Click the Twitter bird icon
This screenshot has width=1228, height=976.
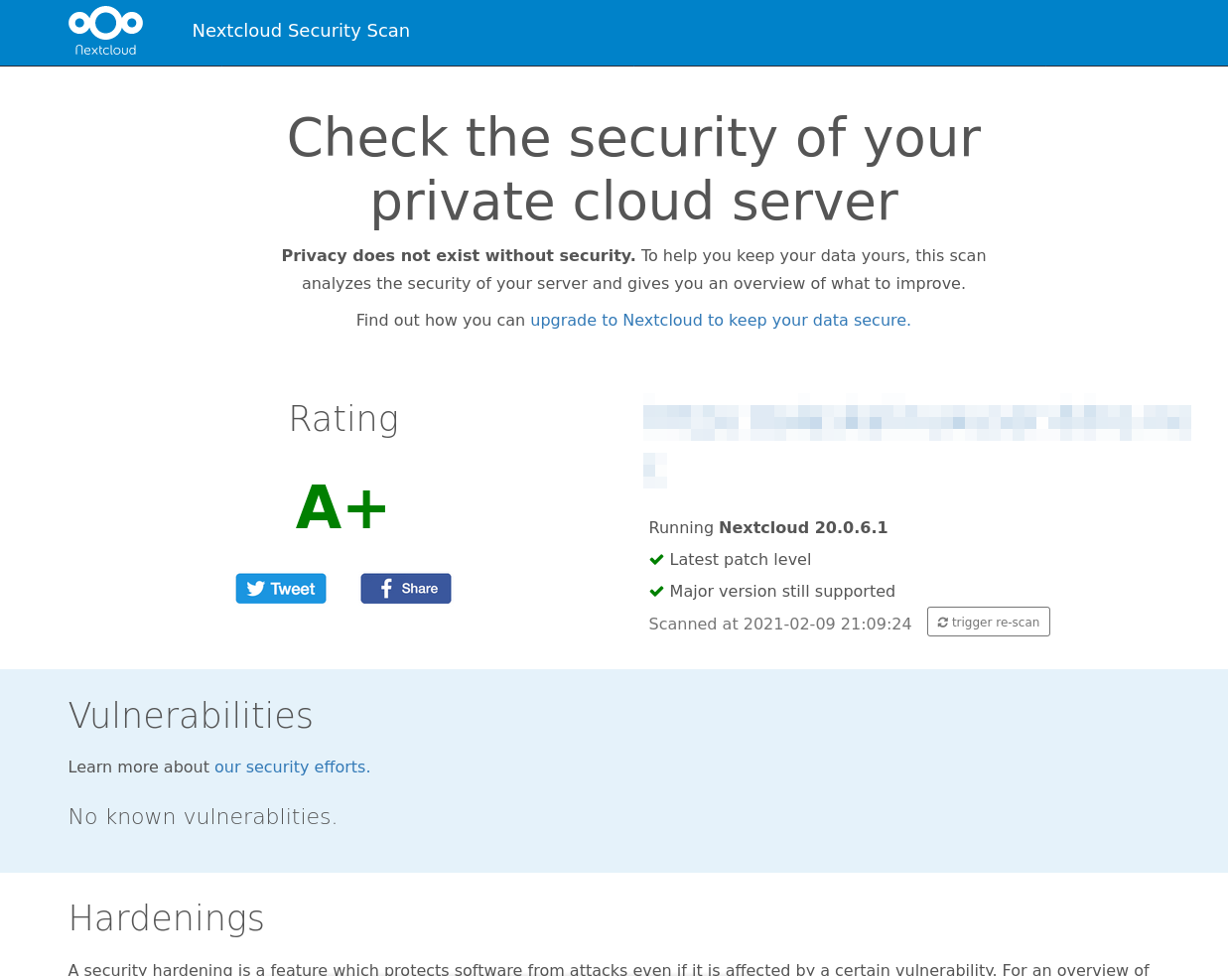256,589
